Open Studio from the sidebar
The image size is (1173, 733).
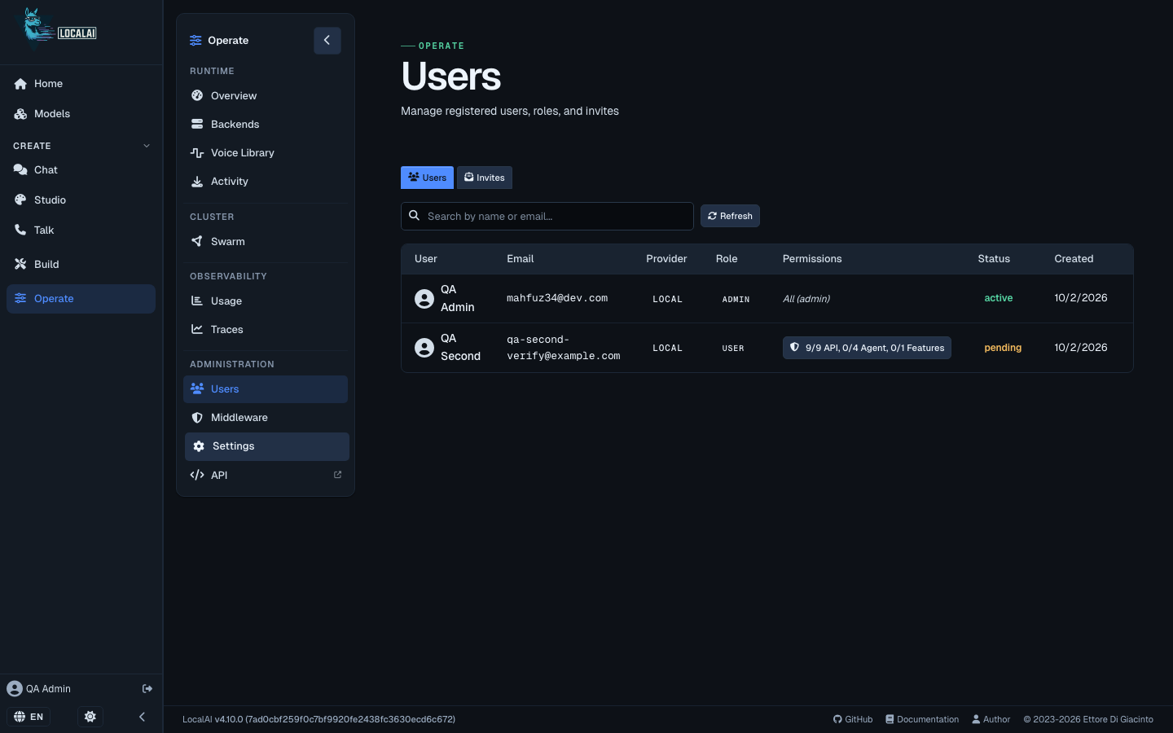[x=81, y=200]
